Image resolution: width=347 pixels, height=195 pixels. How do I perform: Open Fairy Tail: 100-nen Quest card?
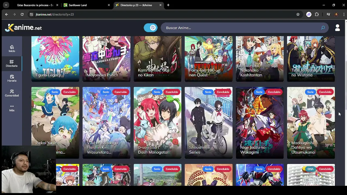pyautogui.click(x=208, y=59)
